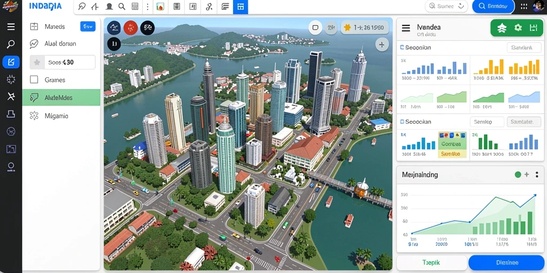547x273 pixels.
Task: Open the three-dot menu in Mejnaindng panel
Action: click(537, 174)
